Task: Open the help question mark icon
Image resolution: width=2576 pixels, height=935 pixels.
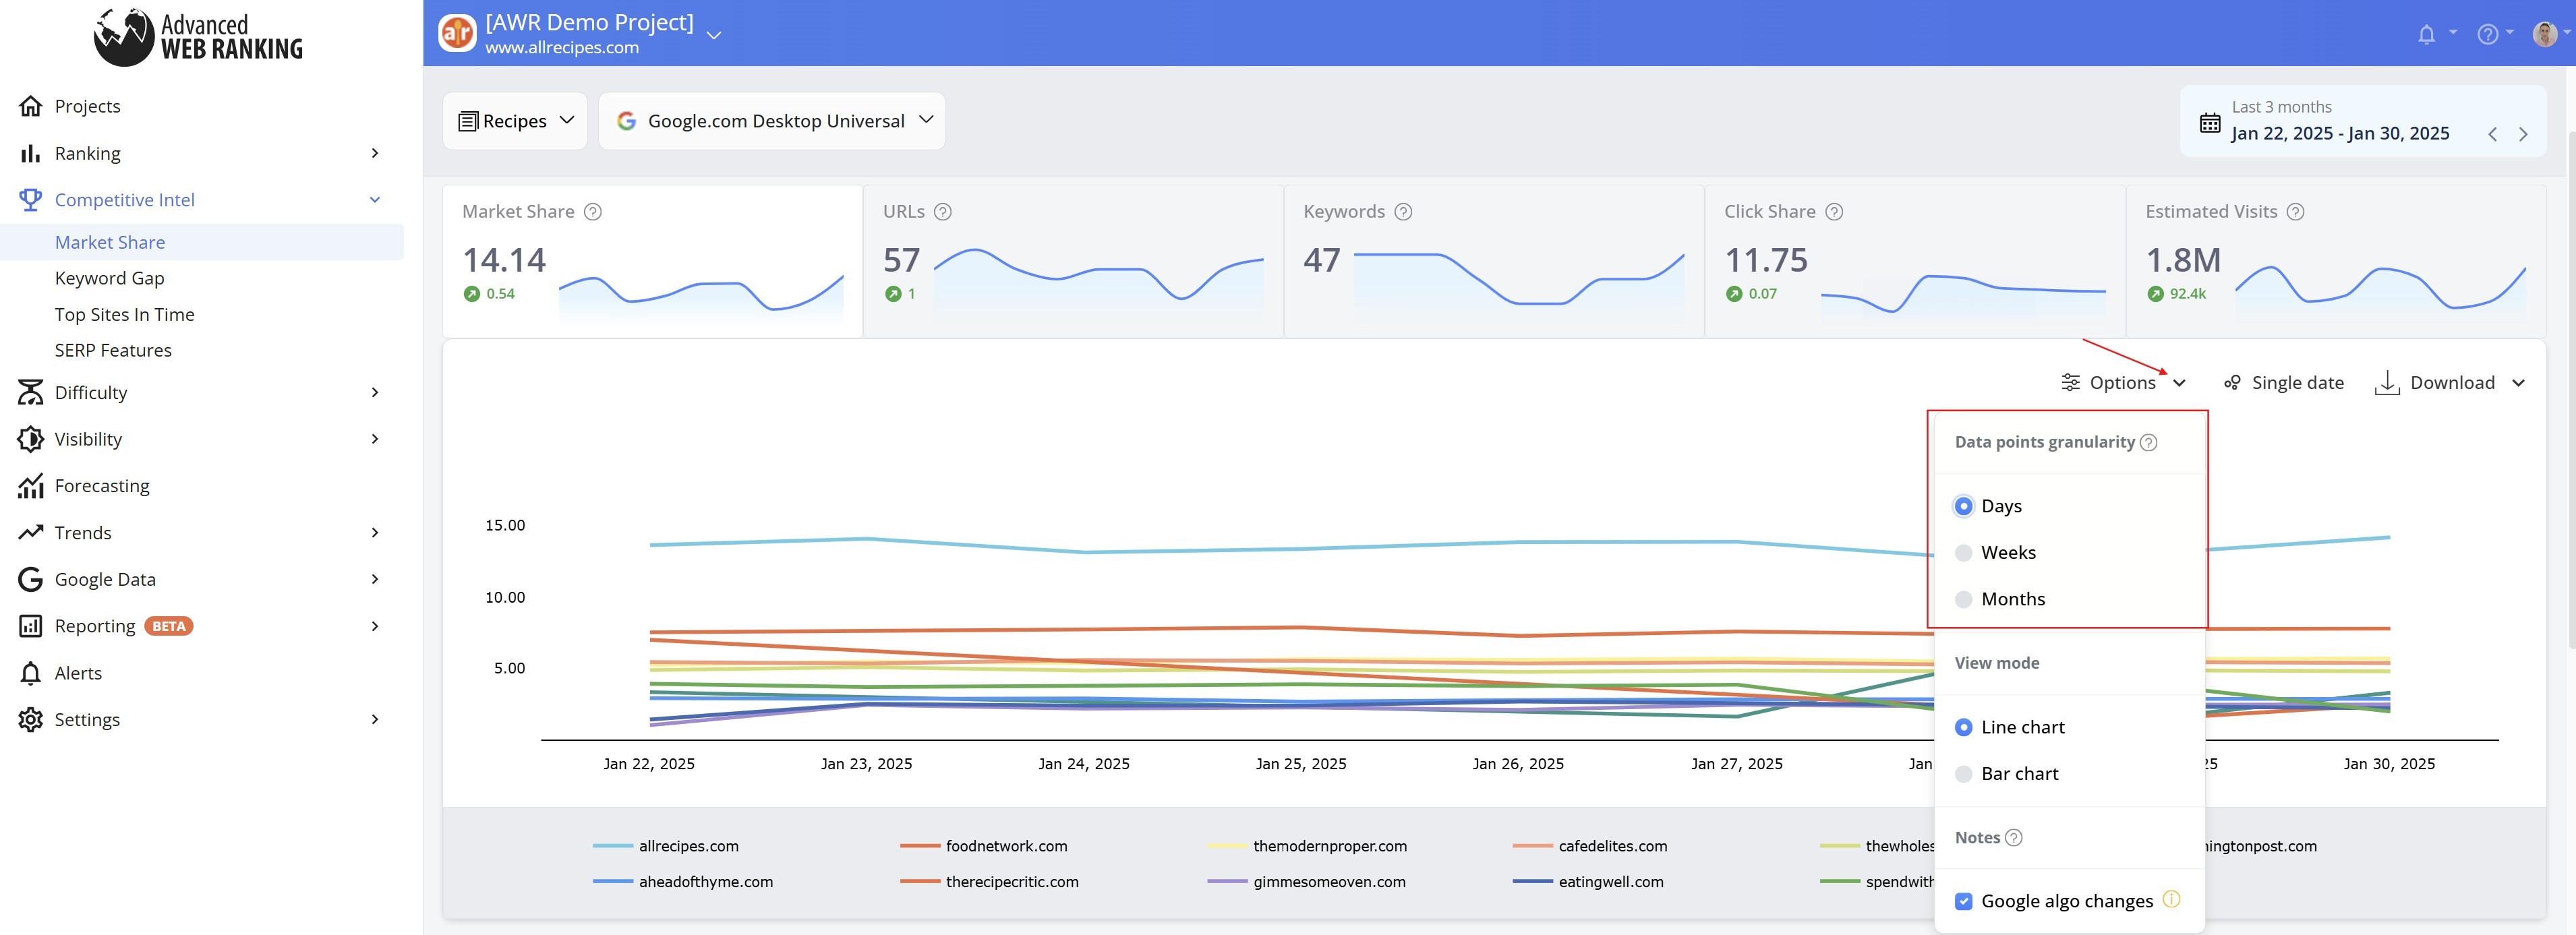Action: click(2487, 34)
